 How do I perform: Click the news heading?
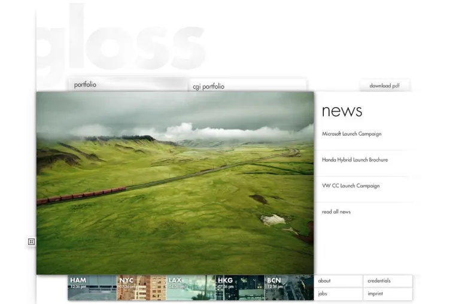342,111
